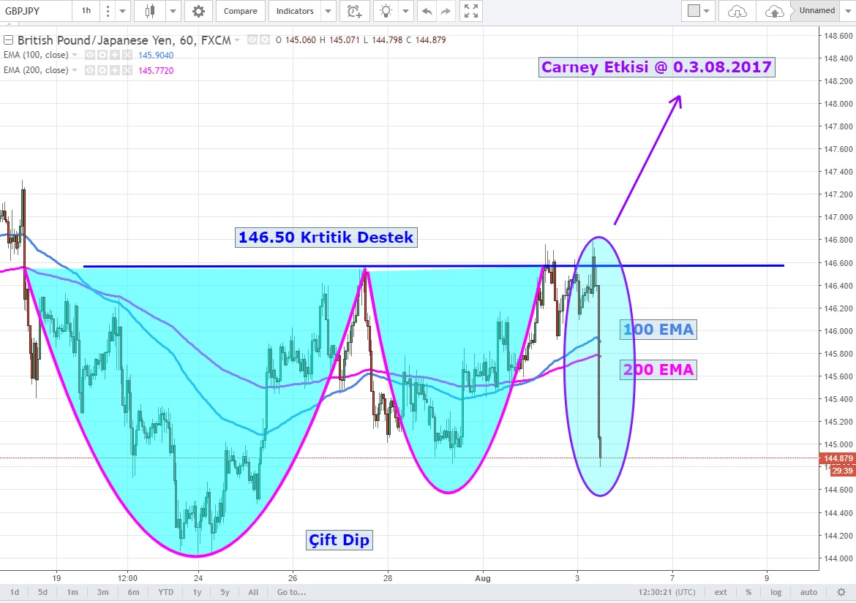Click the lightbulb ideas icon
Screen dimensions: 856x603
[x=386, y=11]
